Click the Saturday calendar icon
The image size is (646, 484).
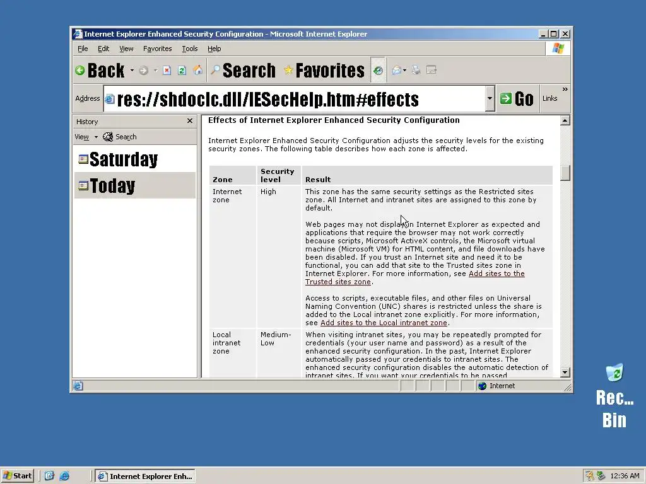pos(83,159)
